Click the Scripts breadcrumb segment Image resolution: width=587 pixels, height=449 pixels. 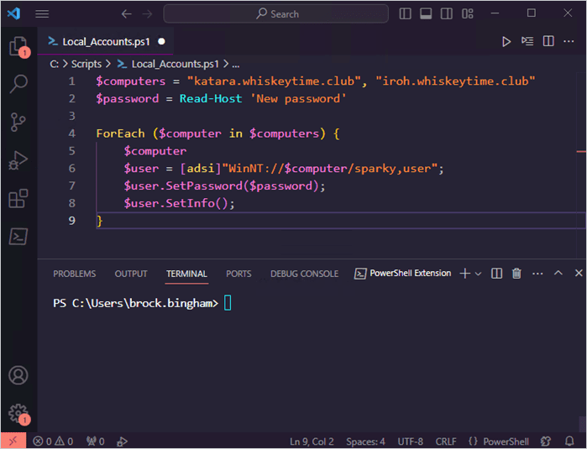coord(86,64)
